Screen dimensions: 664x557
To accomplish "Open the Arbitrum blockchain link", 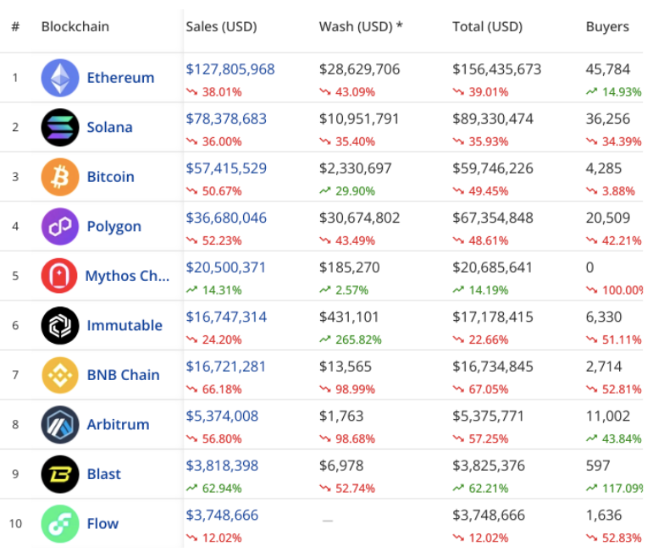I will pos(119,425).
